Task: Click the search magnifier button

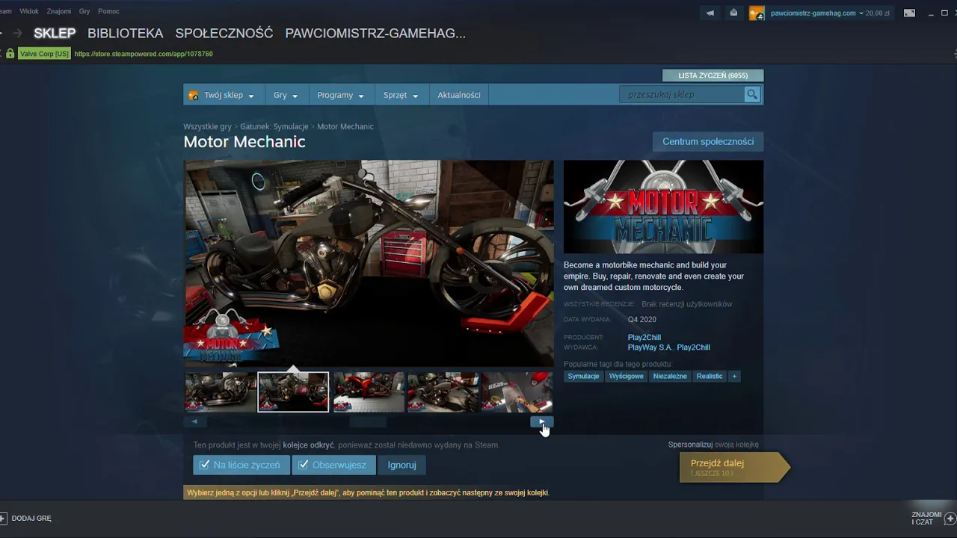Action: click(752, 94)
